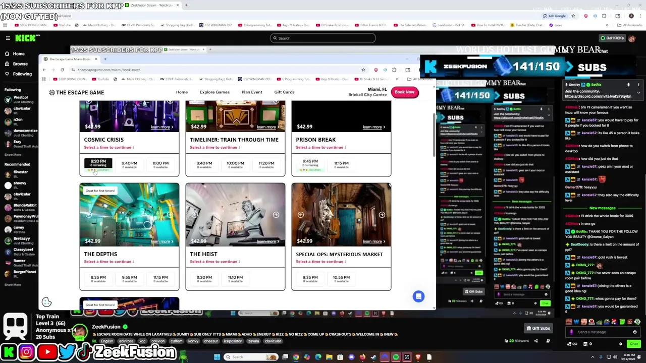This screenshot has height=363, width=646.
Task: Next image arrow on The Heist card
Action: (x=276, y=215)
